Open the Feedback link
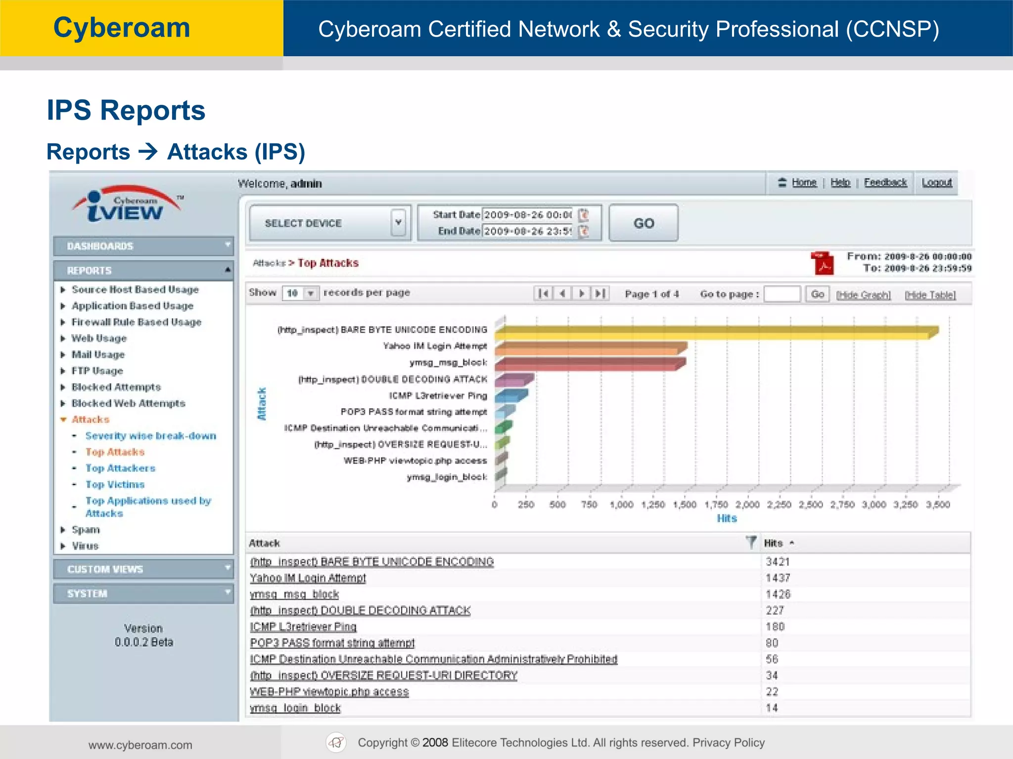The width and height of the screenshot is (1013, 759). [x=885, y=182]
